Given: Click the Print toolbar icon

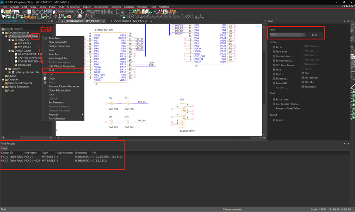Looking at the screenshot, I should point(17,11).
